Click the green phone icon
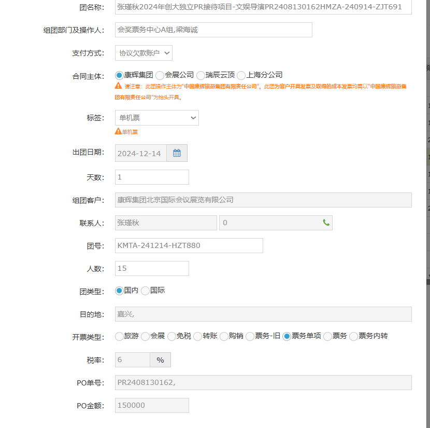Screen dimensions: 430x428 pos(326,223)
